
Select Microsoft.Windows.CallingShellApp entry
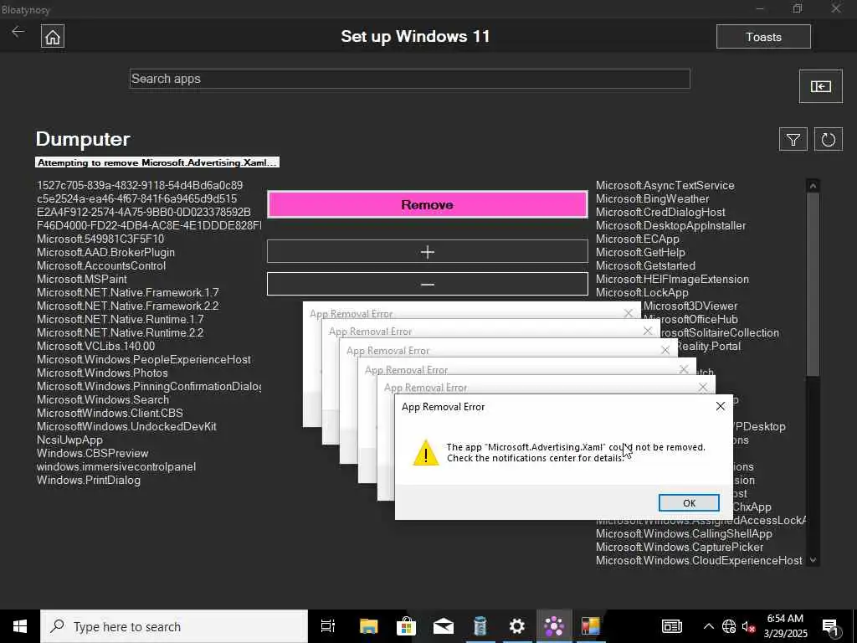(x=684, y=533)
